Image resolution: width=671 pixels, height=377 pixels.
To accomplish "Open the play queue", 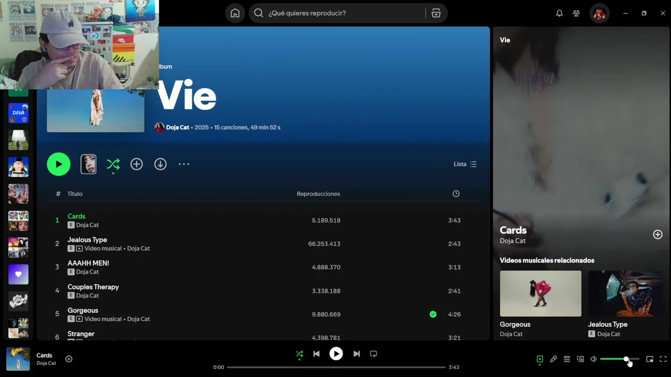I will [567, 359].
